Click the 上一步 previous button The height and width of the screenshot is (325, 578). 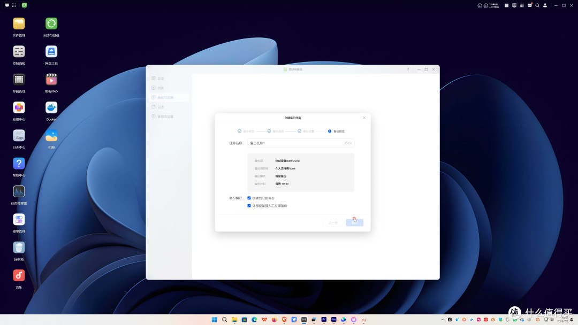(x=333, y=223)
